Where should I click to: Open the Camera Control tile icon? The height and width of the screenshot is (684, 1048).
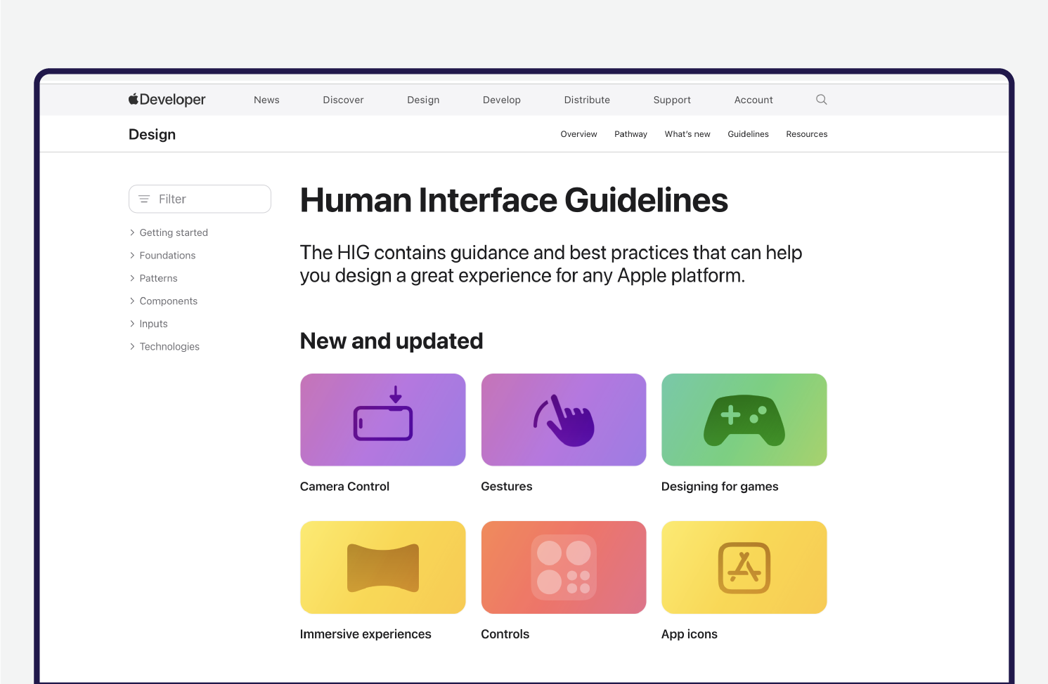click(382, 419)
